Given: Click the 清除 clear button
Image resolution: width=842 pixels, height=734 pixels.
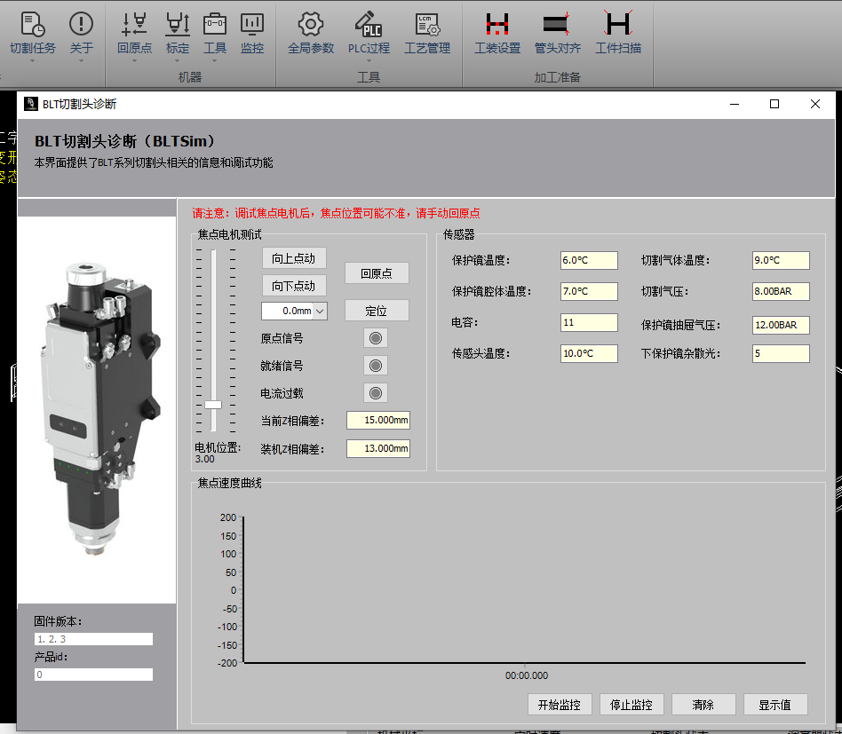Looking at the screenshot, I should [x=703, y=705].
